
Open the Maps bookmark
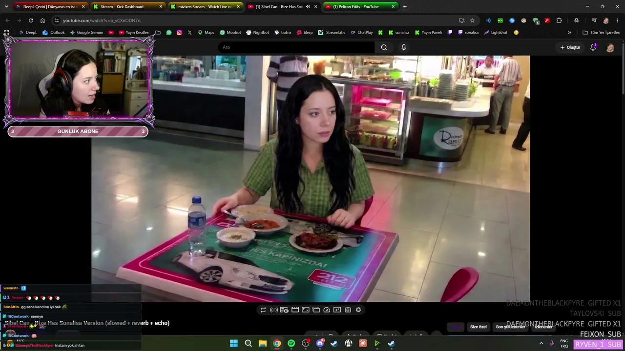[x=206, y=33]
